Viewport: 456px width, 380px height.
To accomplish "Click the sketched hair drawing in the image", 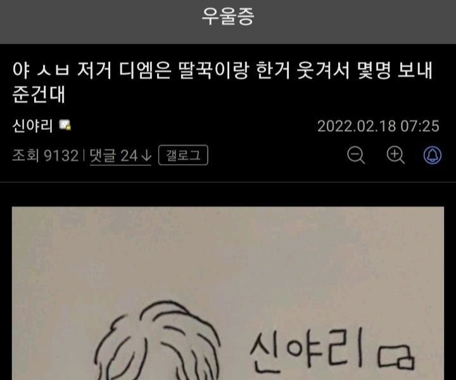I will click(158, 341).
